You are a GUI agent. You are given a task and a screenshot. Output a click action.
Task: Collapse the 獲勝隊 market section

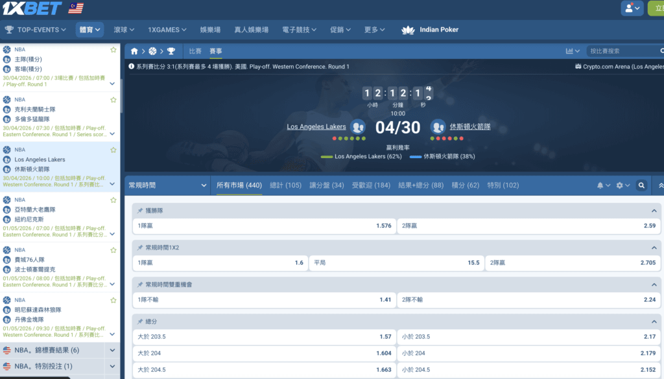654,211
